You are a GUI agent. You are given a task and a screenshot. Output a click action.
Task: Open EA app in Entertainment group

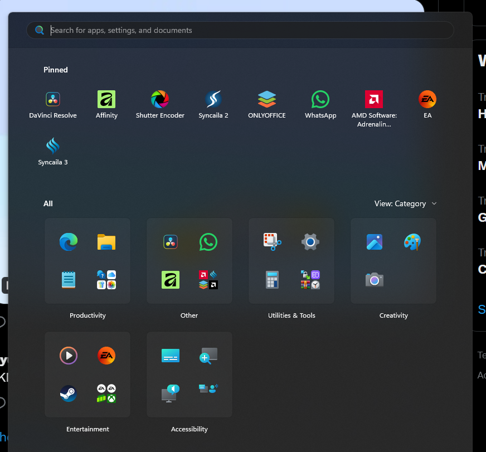pos(106,356)
